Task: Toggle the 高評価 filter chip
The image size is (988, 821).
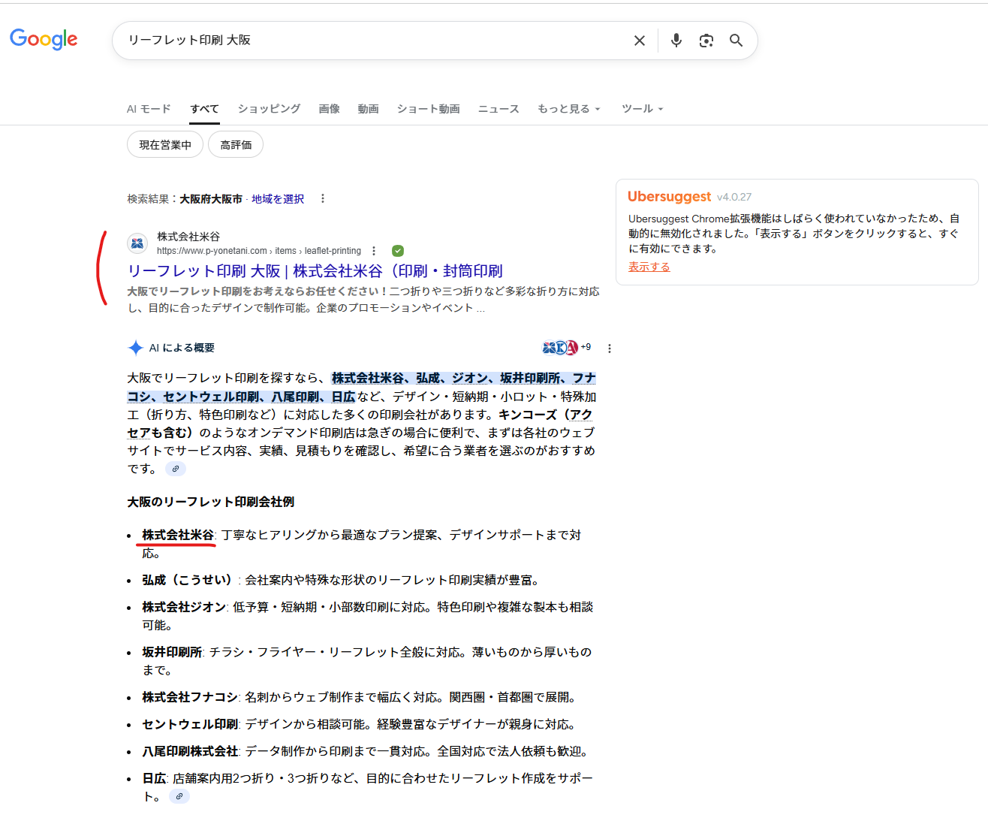Action: (x=236, y=145)
